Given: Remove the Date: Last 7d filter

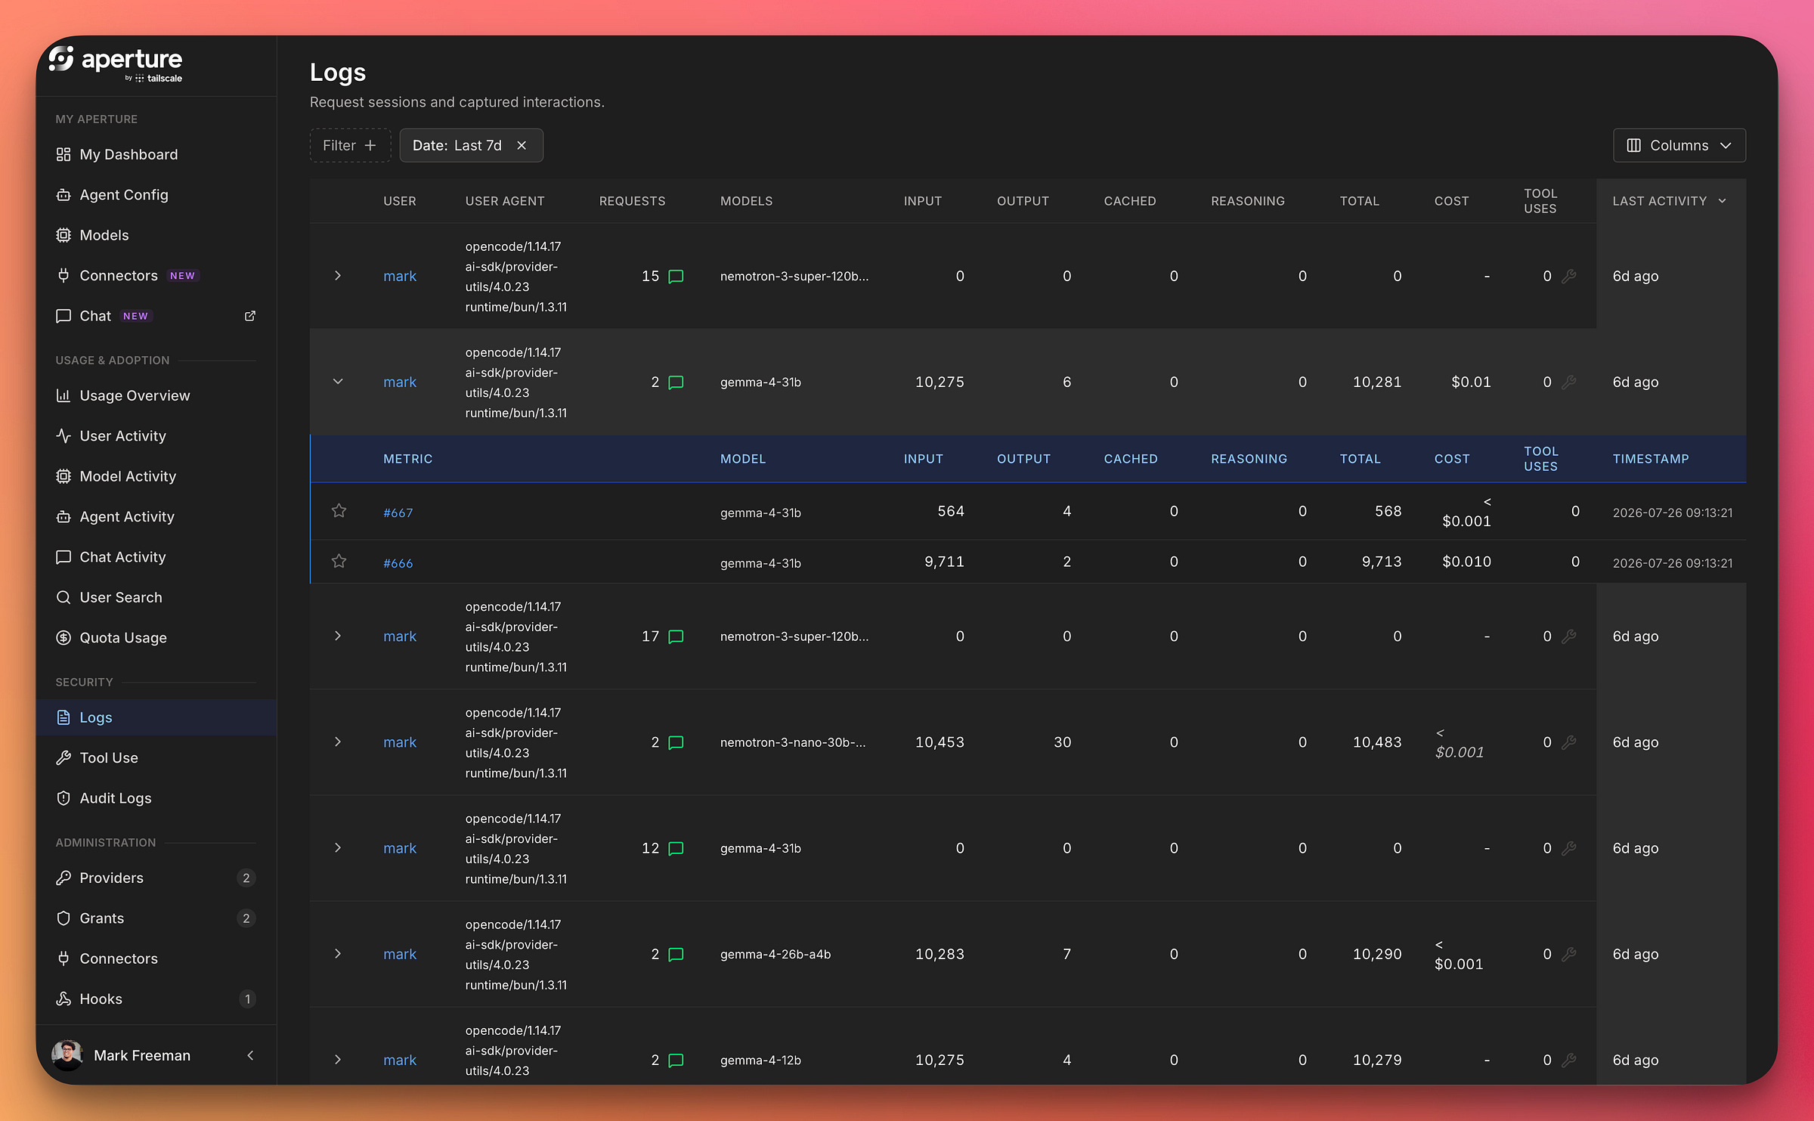Looking at the screenshot, I should (522, 146).
